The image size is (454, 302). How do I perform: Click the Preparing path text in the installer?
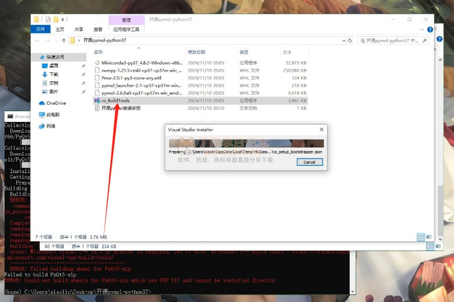click(246, 152)
